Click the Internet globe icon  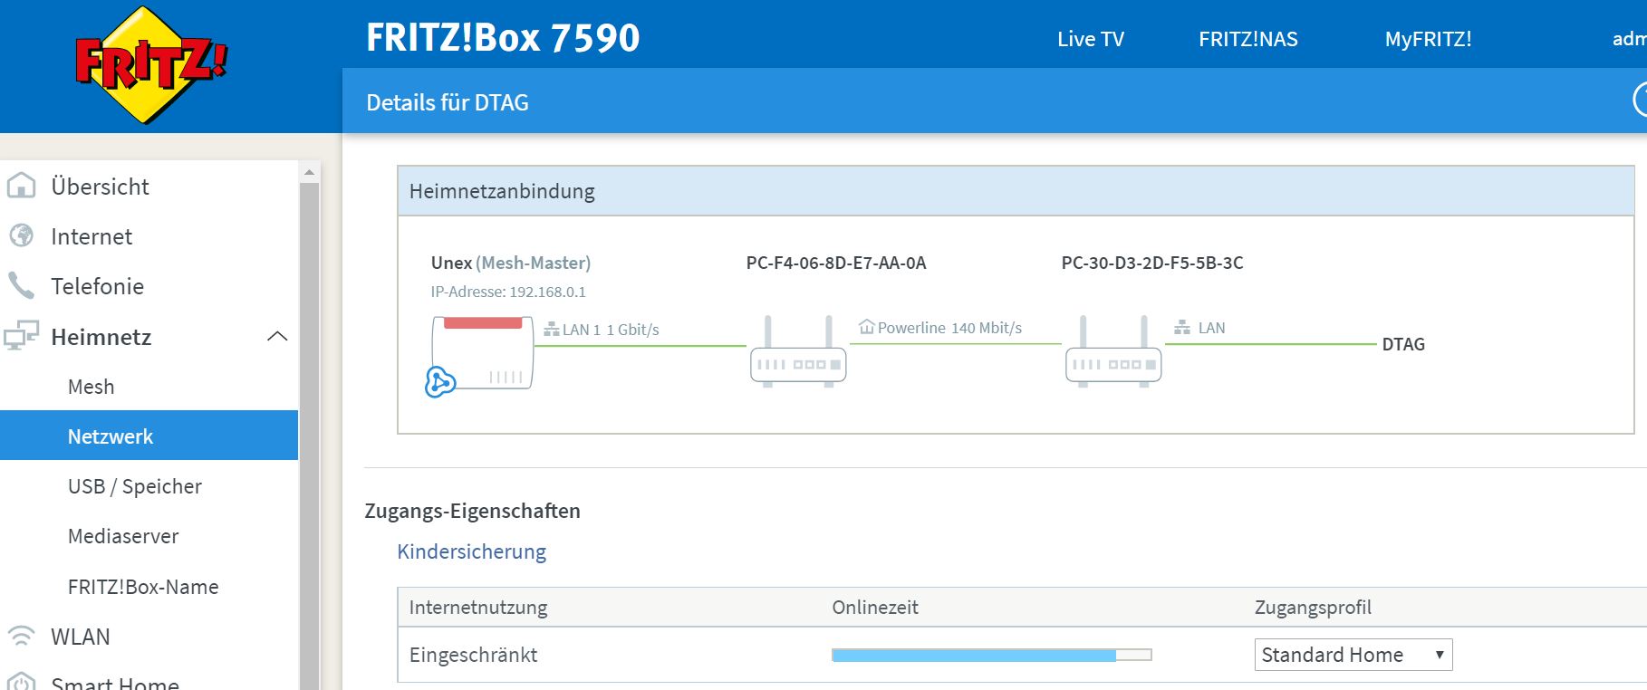coord(21,235)
